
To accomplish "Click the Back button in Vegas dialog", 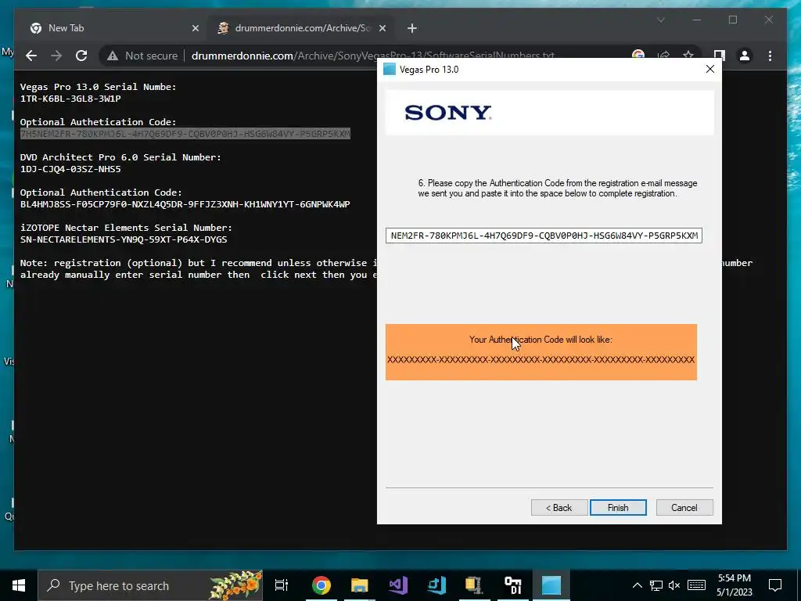I will tap(559, 507).
